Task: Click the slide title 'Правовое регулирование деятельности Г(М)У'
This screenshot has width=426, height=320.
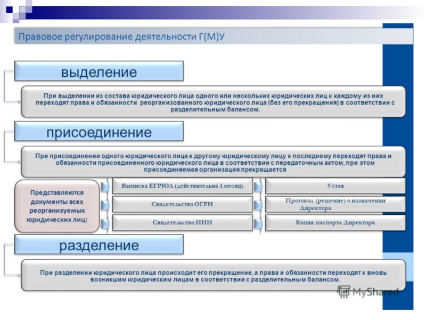Action: tap(121, 36)
